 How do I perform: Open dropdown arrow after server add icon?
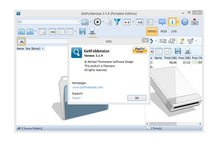click(x=196, y=41)
